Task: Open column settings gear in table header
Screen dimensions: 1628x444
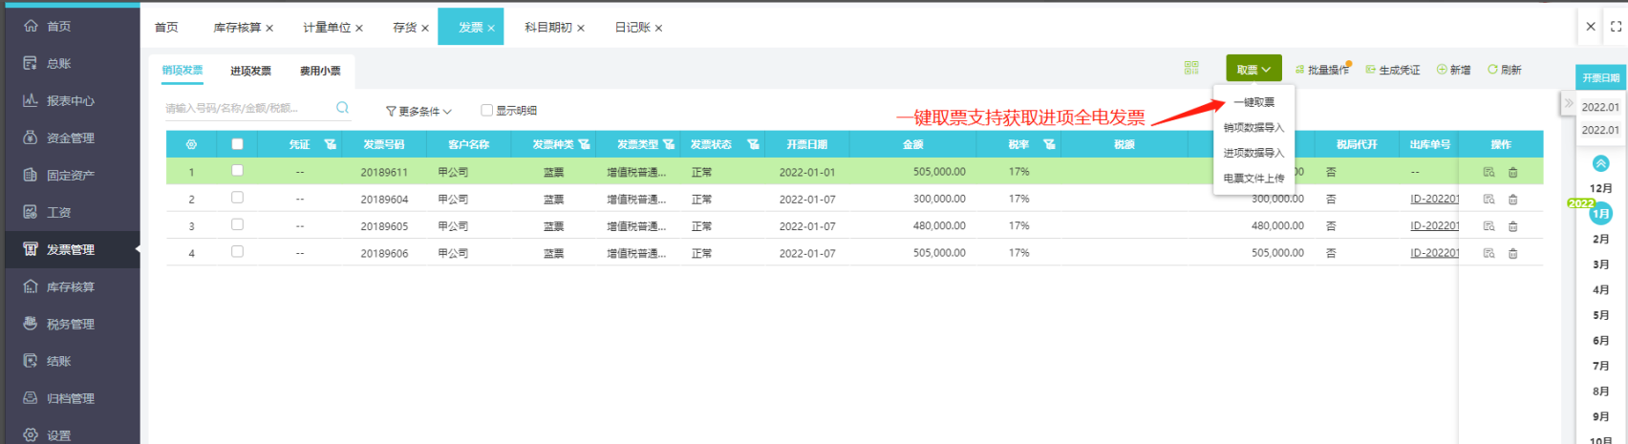Action: [191, 144]
